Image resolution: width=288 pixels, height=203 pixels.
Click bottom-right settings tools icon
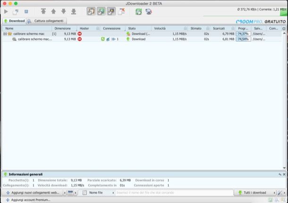point(280,193)
